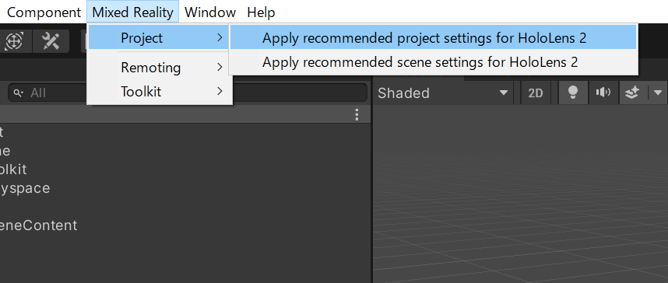Focus the hierarchy search field
The image size is (668, 283).
point(188,93)
